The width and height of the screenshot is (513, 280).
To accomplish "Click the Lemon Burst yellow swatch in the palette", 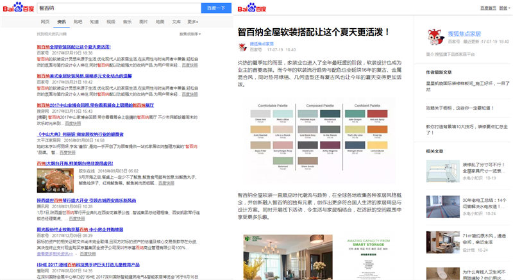I will [x=377, y=145].
